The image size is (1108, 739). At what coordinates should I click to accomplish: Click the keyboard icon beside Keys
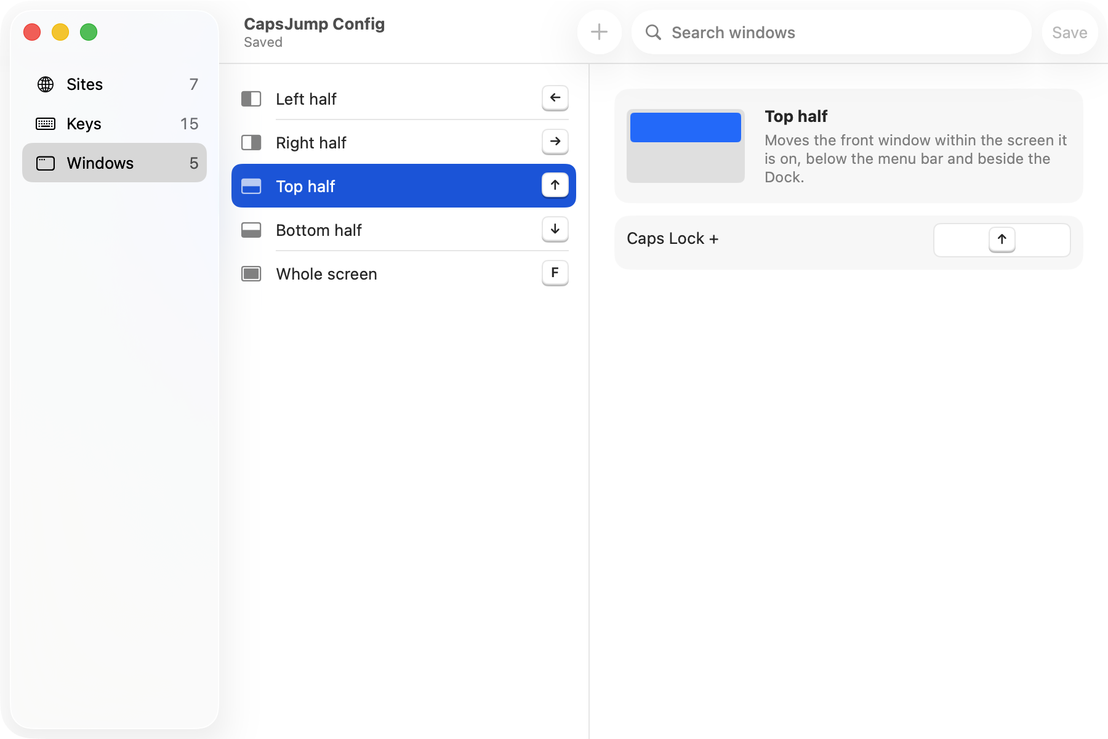pyautogui.click(x=46, y=124)
